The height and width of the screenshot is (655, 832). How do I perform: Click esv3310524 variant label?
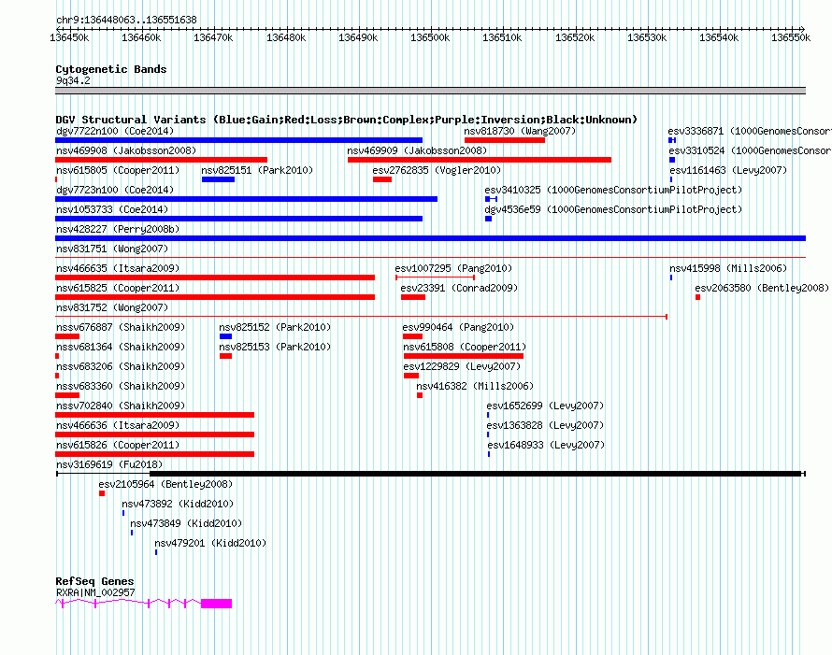751,150
